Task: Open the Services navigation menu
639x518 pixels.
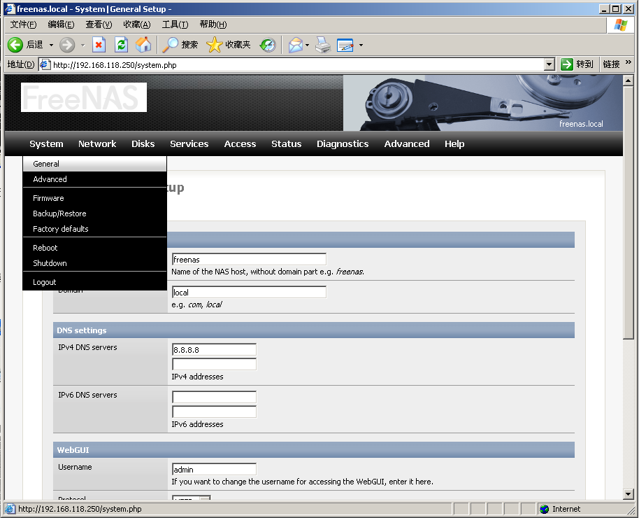Action: (189, 143)
